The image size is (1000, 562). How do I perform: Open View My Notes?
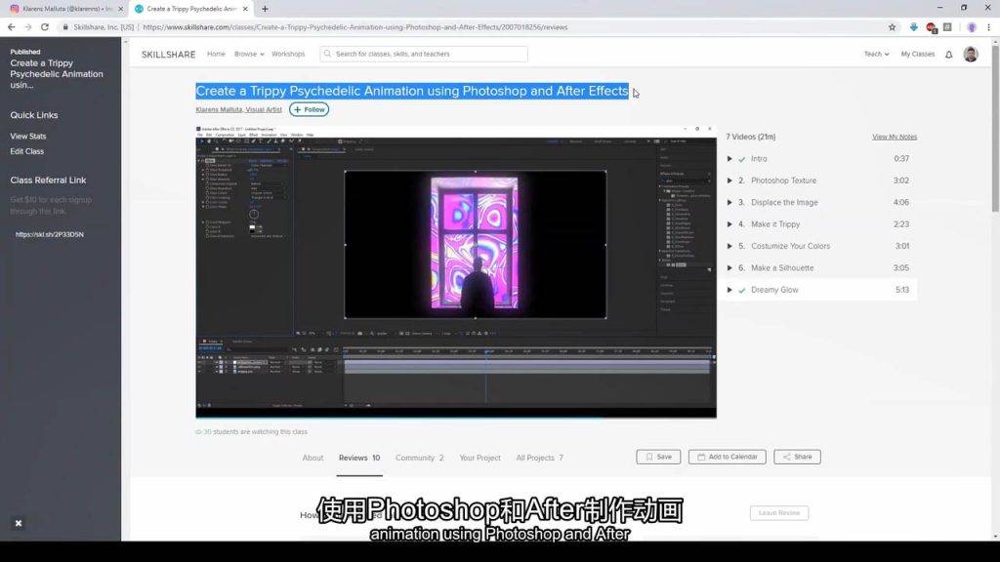click(x=895, y=137)
